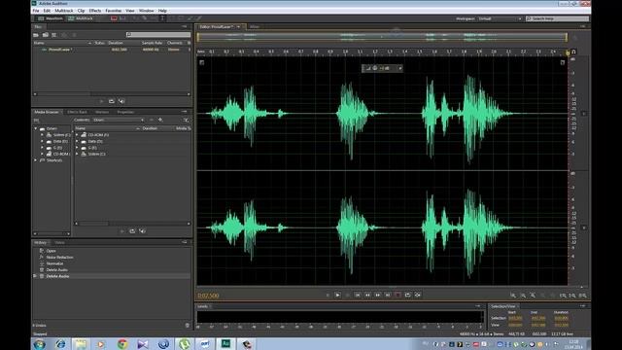Screen dimensions: 622x350
Task: Click the Files panel horizontal scrollbar
Action: 112,94
